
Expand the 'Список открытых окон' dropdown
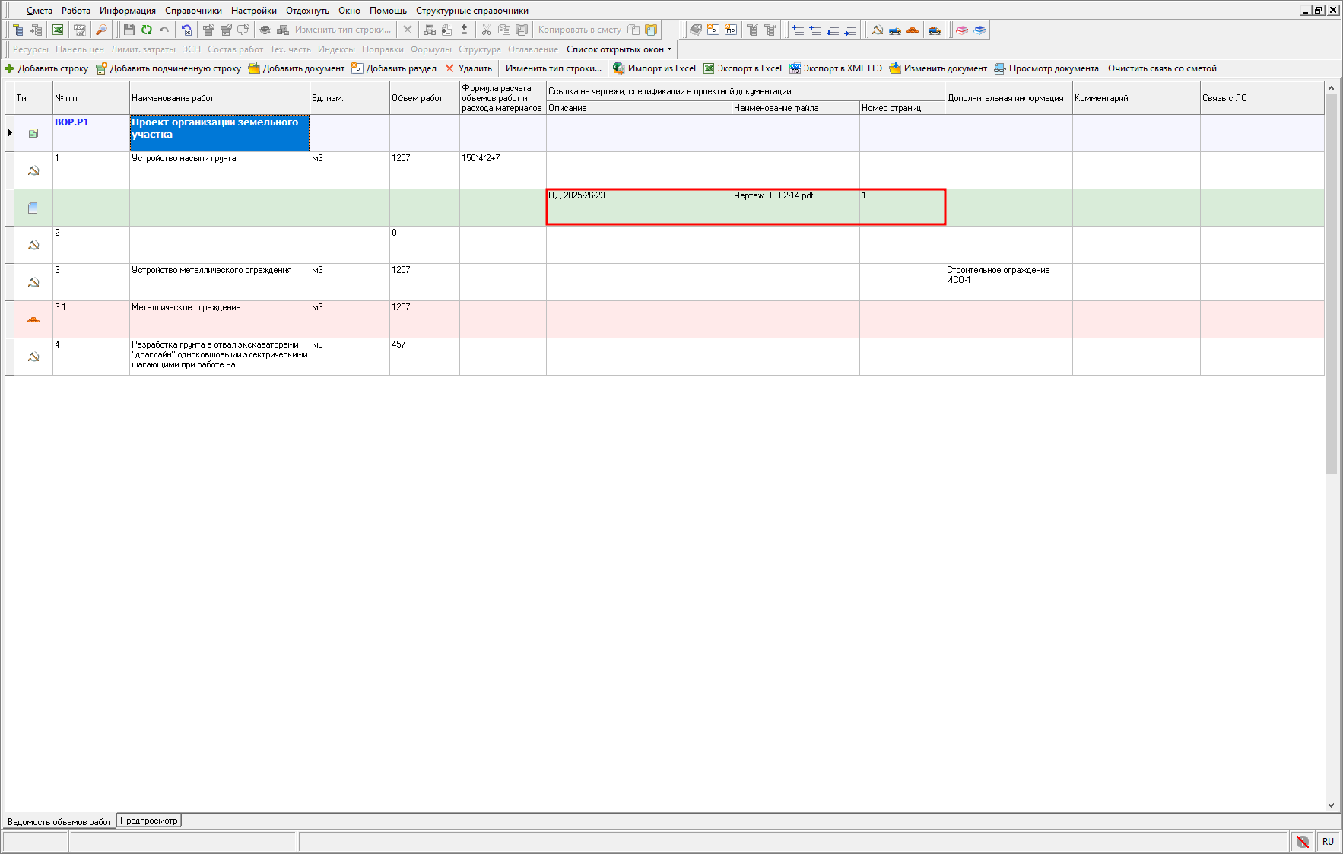tap(669, 49)
